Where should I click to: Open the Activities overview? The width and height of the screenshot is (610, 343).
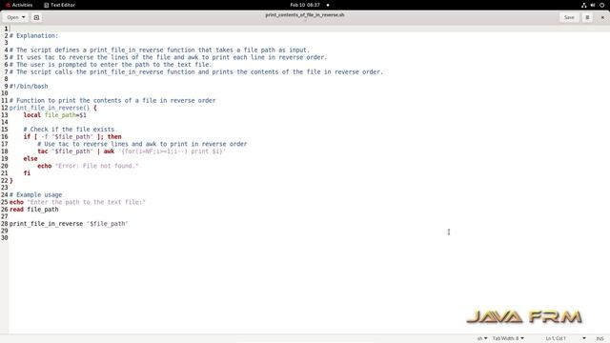[19, 5]
